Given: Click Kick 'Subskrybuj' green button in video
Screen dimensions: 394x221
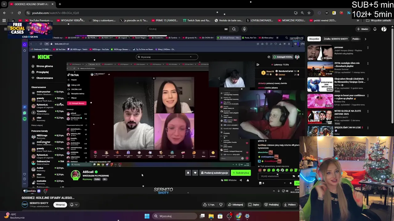Looking at the screenshot, I should pos(241,173).
